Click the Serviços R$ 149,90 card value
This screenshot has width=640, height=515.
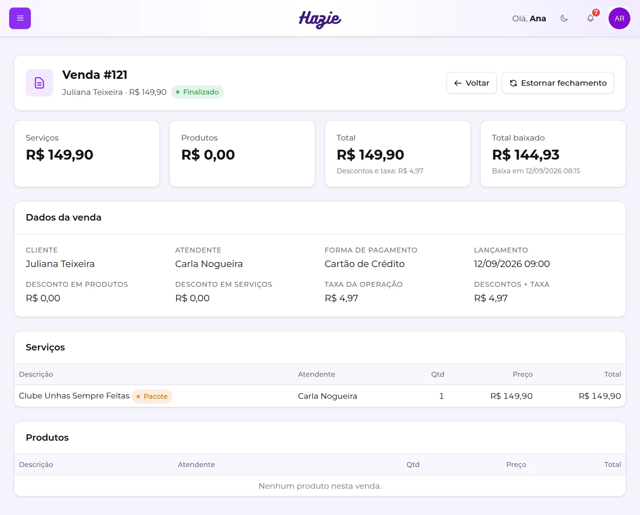point(59,155)
